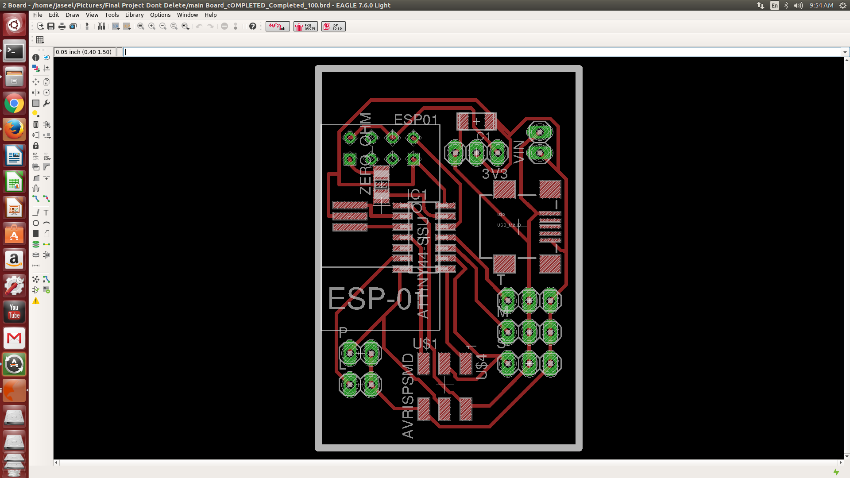The height and width of the screenshot is (478, 850).
Task: Open the Options menu
Action: coord(160,15)
